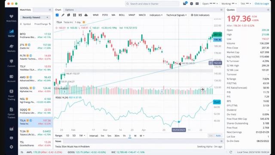Click the copy chart icon
Image resolution: width=275 pixels, height=155 pixels.
pyautogui.click(x=69, y=15)
